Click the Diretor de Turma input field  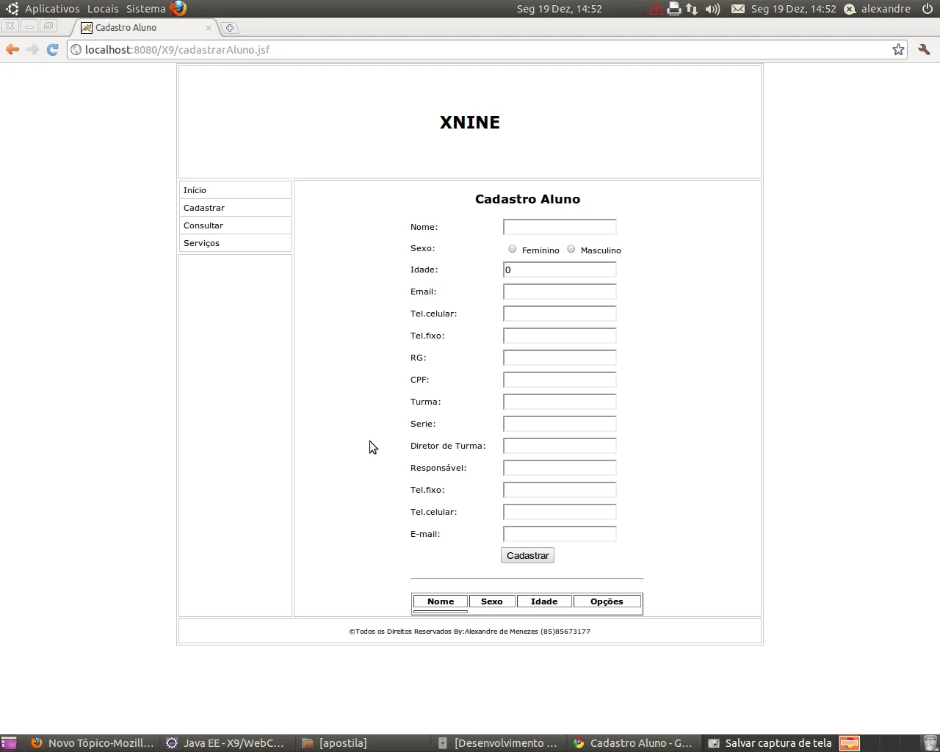pos(560,446)
